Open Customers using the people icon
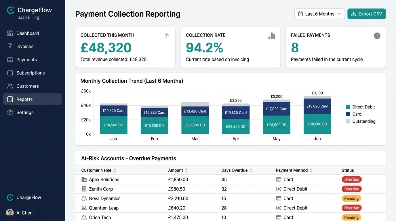Viewport: 396px width, 221px height. coord(10,86)
